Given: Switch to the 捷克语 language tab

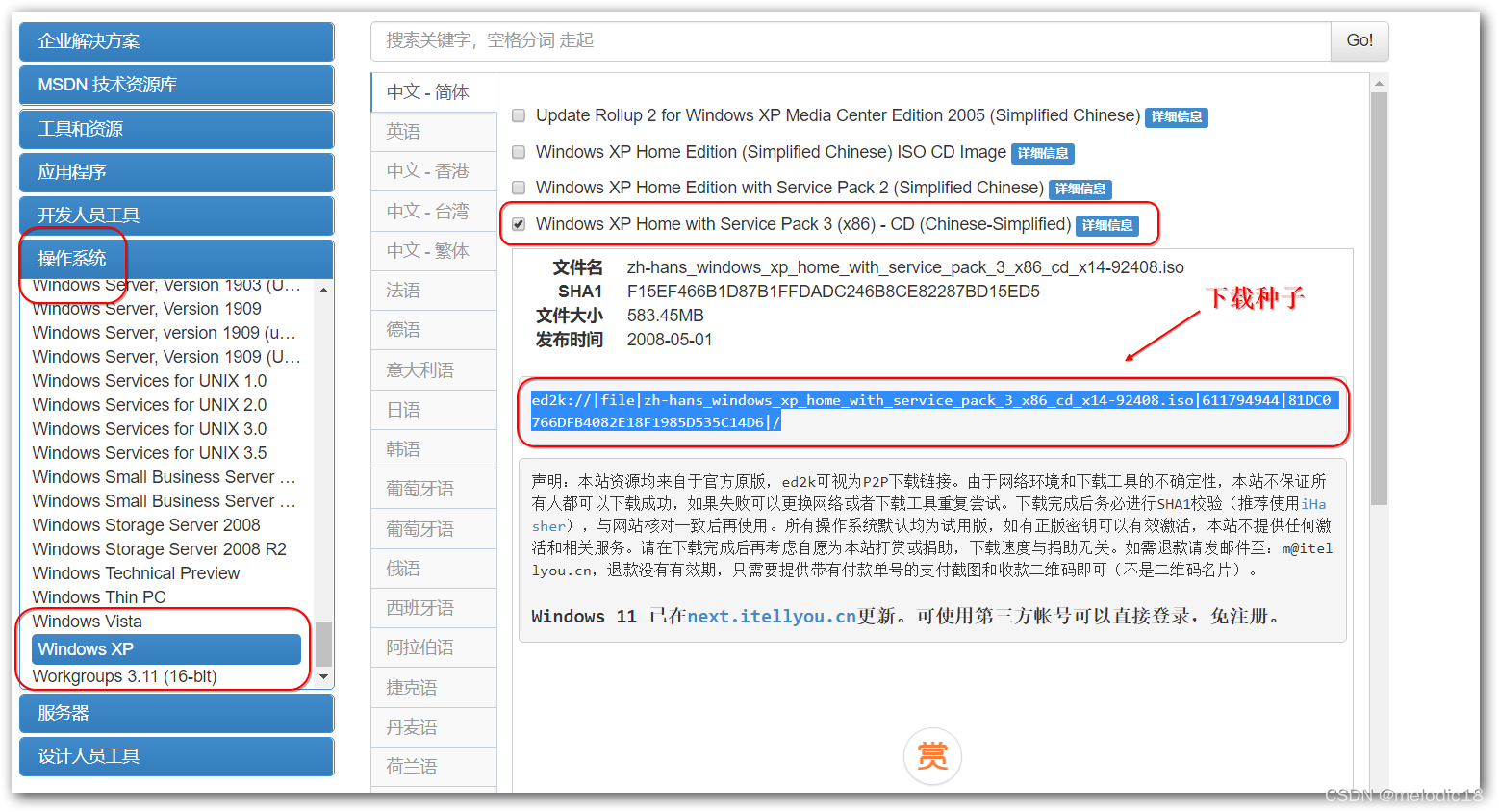Looking at the screenshot, I should coord(434,688).
